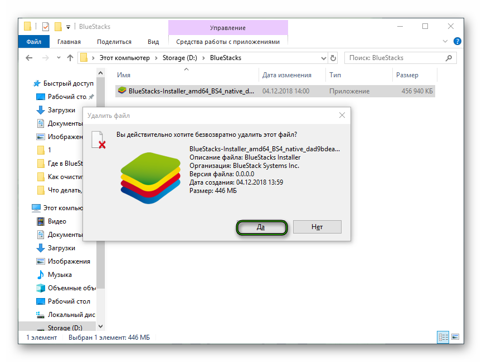Go forward with the right arrow
The height and width of the screenshot is (362, 482).
(45, 58)
